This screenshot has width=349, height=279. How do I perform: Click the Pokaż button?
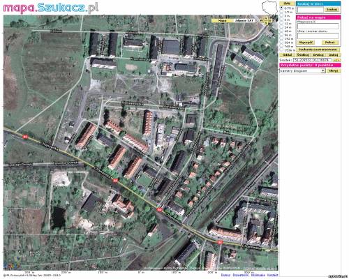pyautogui.click(x=330, y=43)
